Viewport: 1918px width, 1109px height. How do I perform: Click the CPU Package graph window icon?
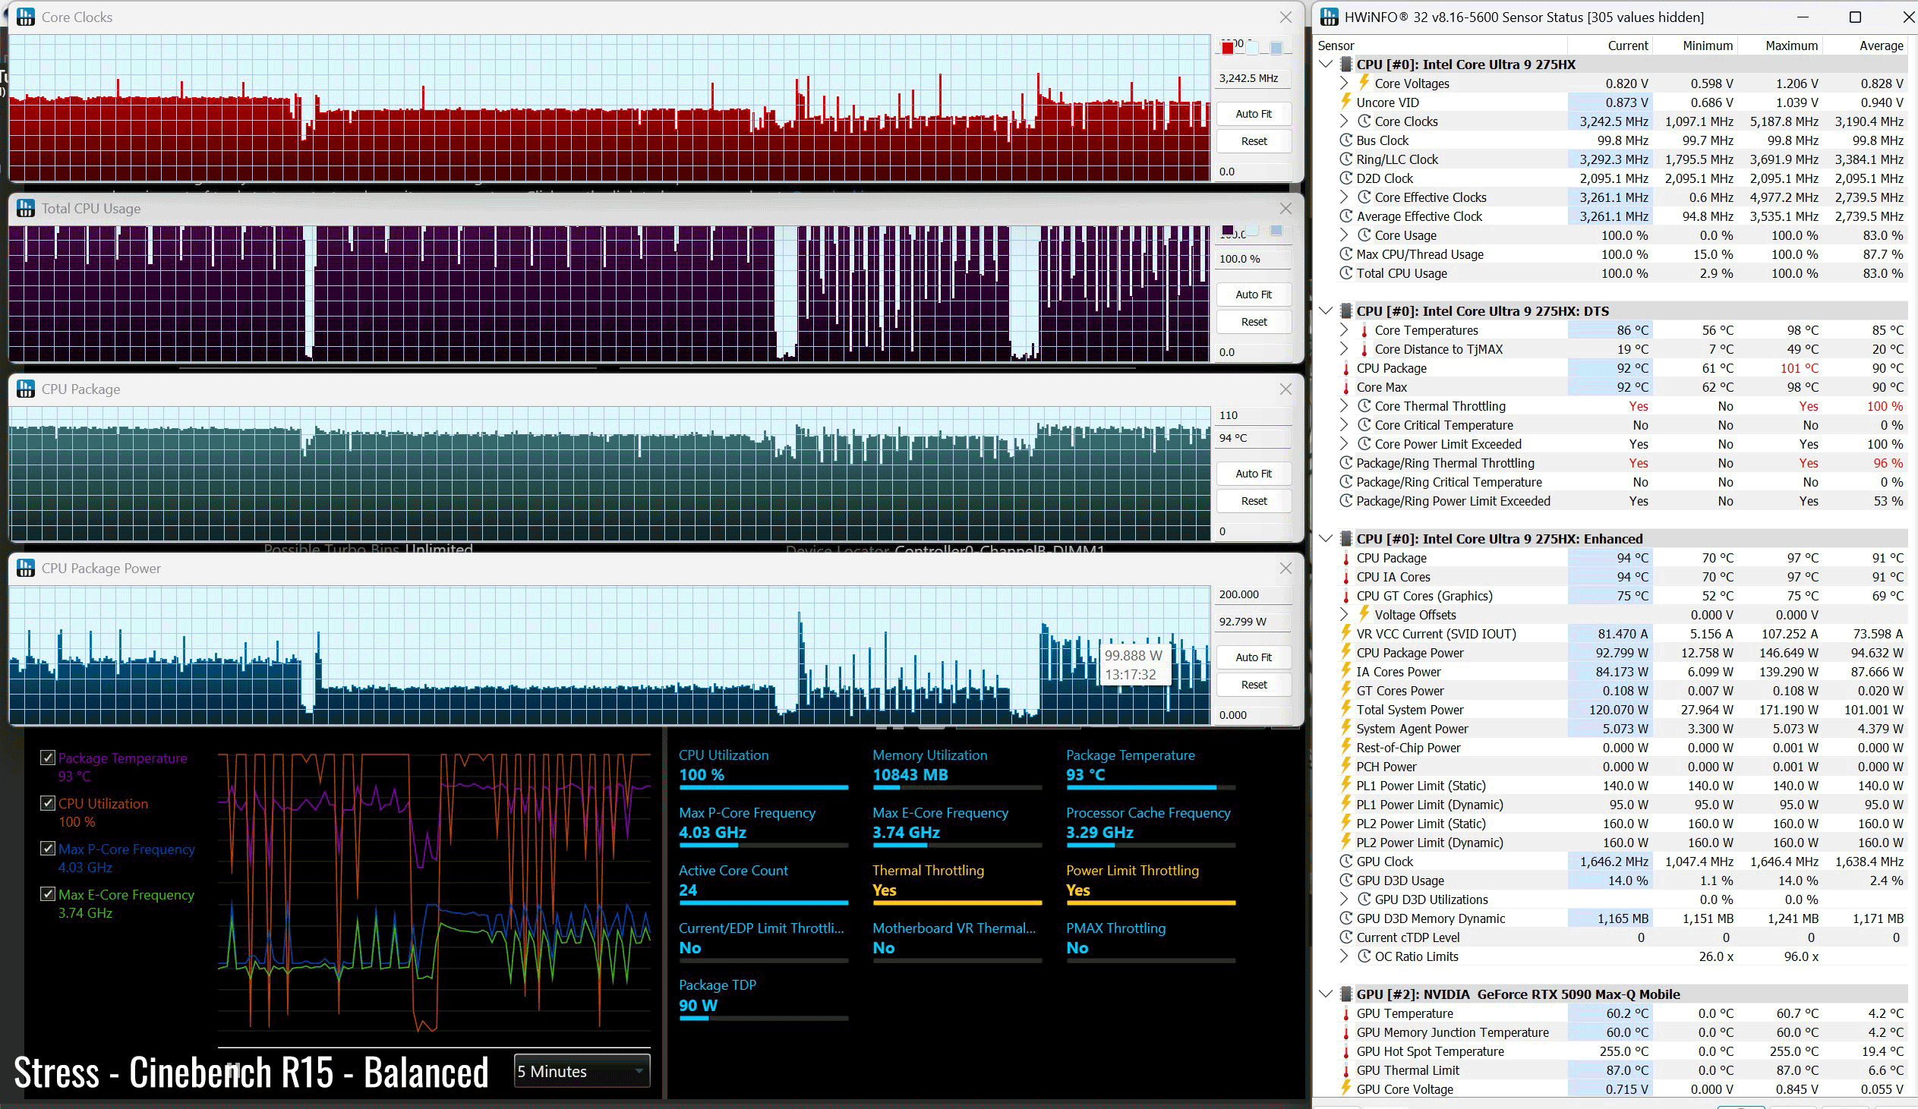coord(26,389)
